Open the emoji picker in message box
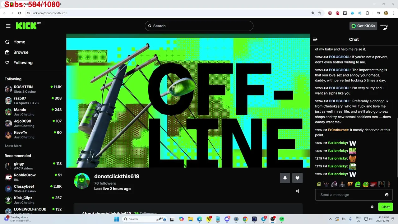Screen dimensions: 398x224 (x=387, y=195)
